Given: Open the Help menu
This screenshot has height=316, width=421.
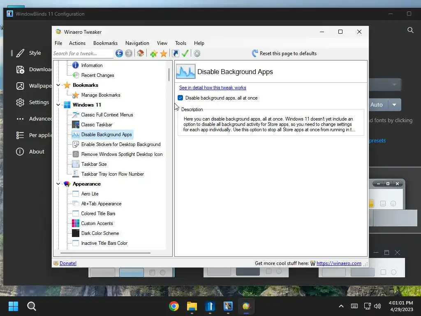Looking at the screenshot, I should 199,43.
